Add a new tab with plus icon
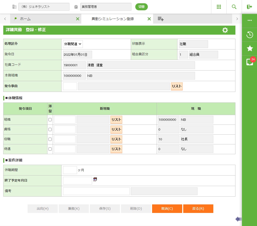 click(161, 19)
